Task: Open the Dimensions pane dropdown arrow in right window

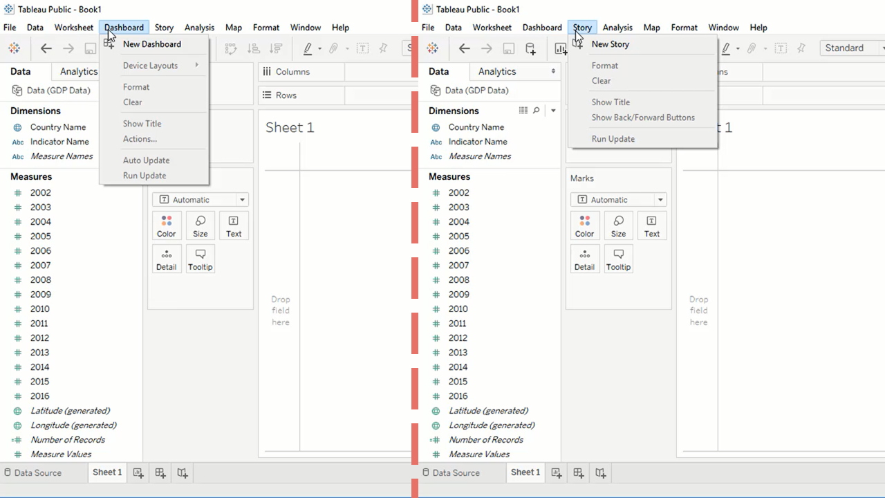Action: pyautogui.click(x=553, y=111)
